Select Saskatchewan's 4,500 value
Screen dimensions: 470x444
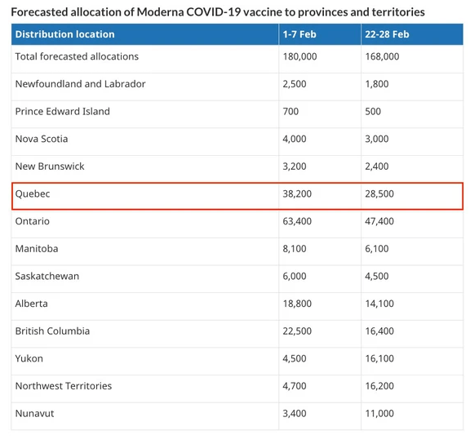tap(376, 276)
